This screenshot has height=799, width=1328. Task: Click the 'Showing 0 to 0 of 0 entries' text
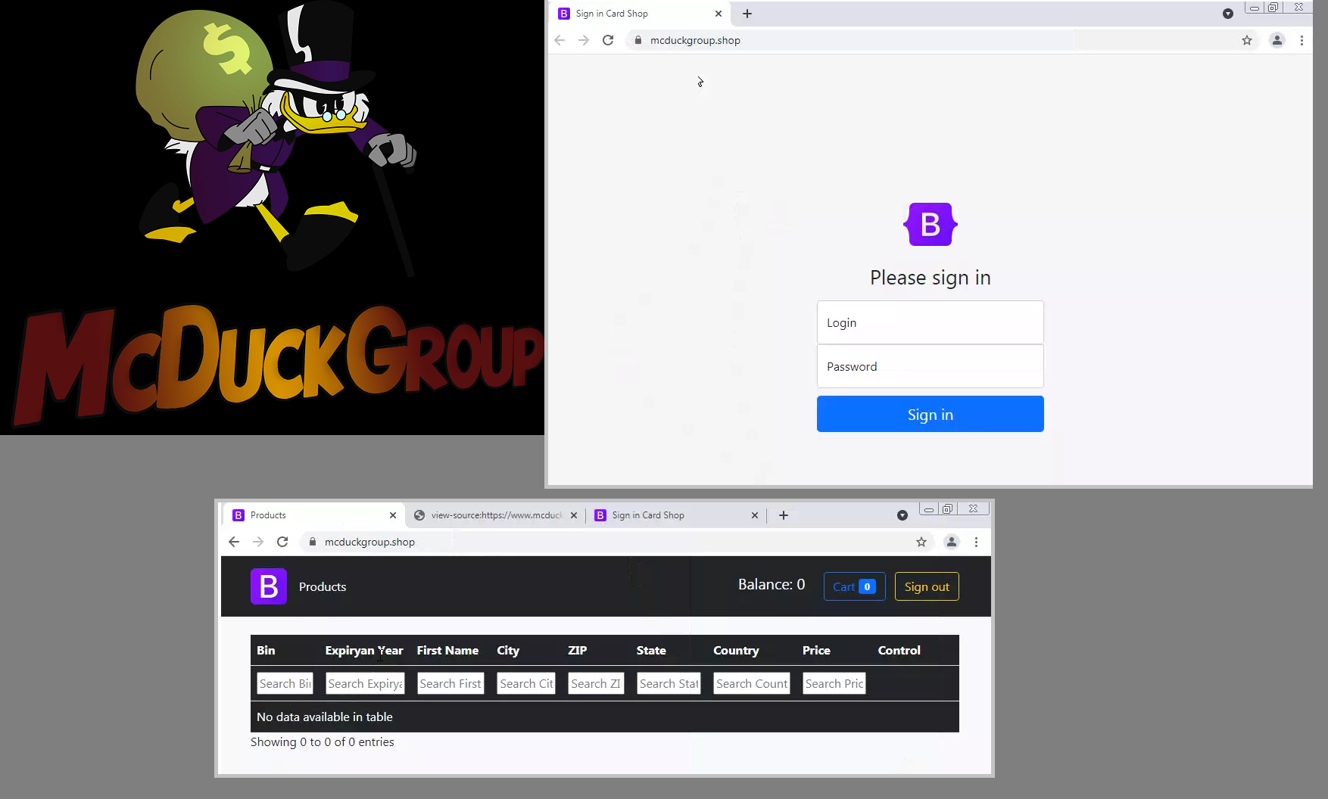pyautogui.click(x=323, y=741)
